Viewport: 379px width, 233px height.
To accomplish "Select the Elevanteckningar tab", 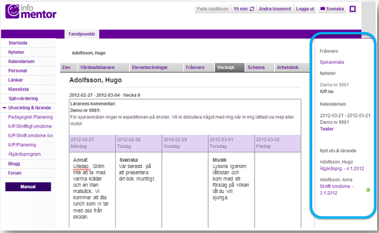I will coord(150,67).
